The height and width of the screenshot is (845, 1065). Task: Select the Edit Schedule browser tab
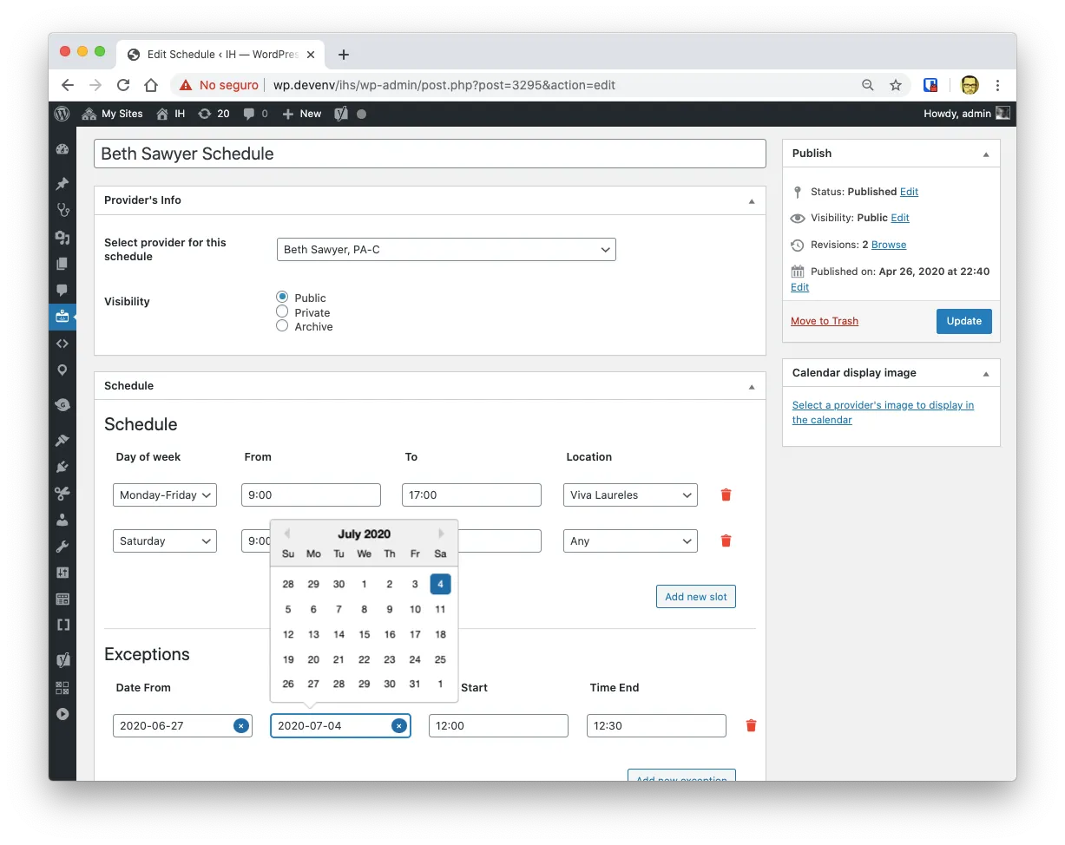219,54
